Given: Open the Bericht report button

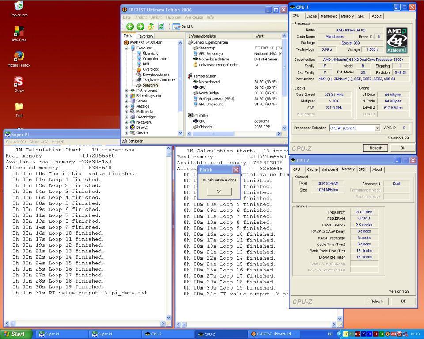Looking at the screenshot, I should point(182,26).
